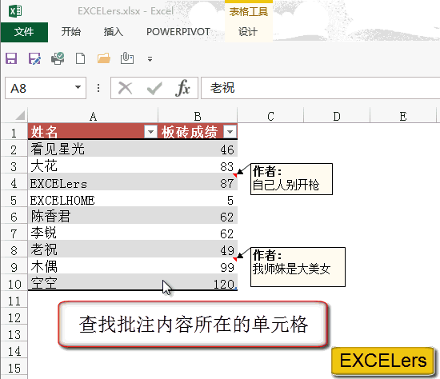Click the 姓名 table header cell

(93, 132)
